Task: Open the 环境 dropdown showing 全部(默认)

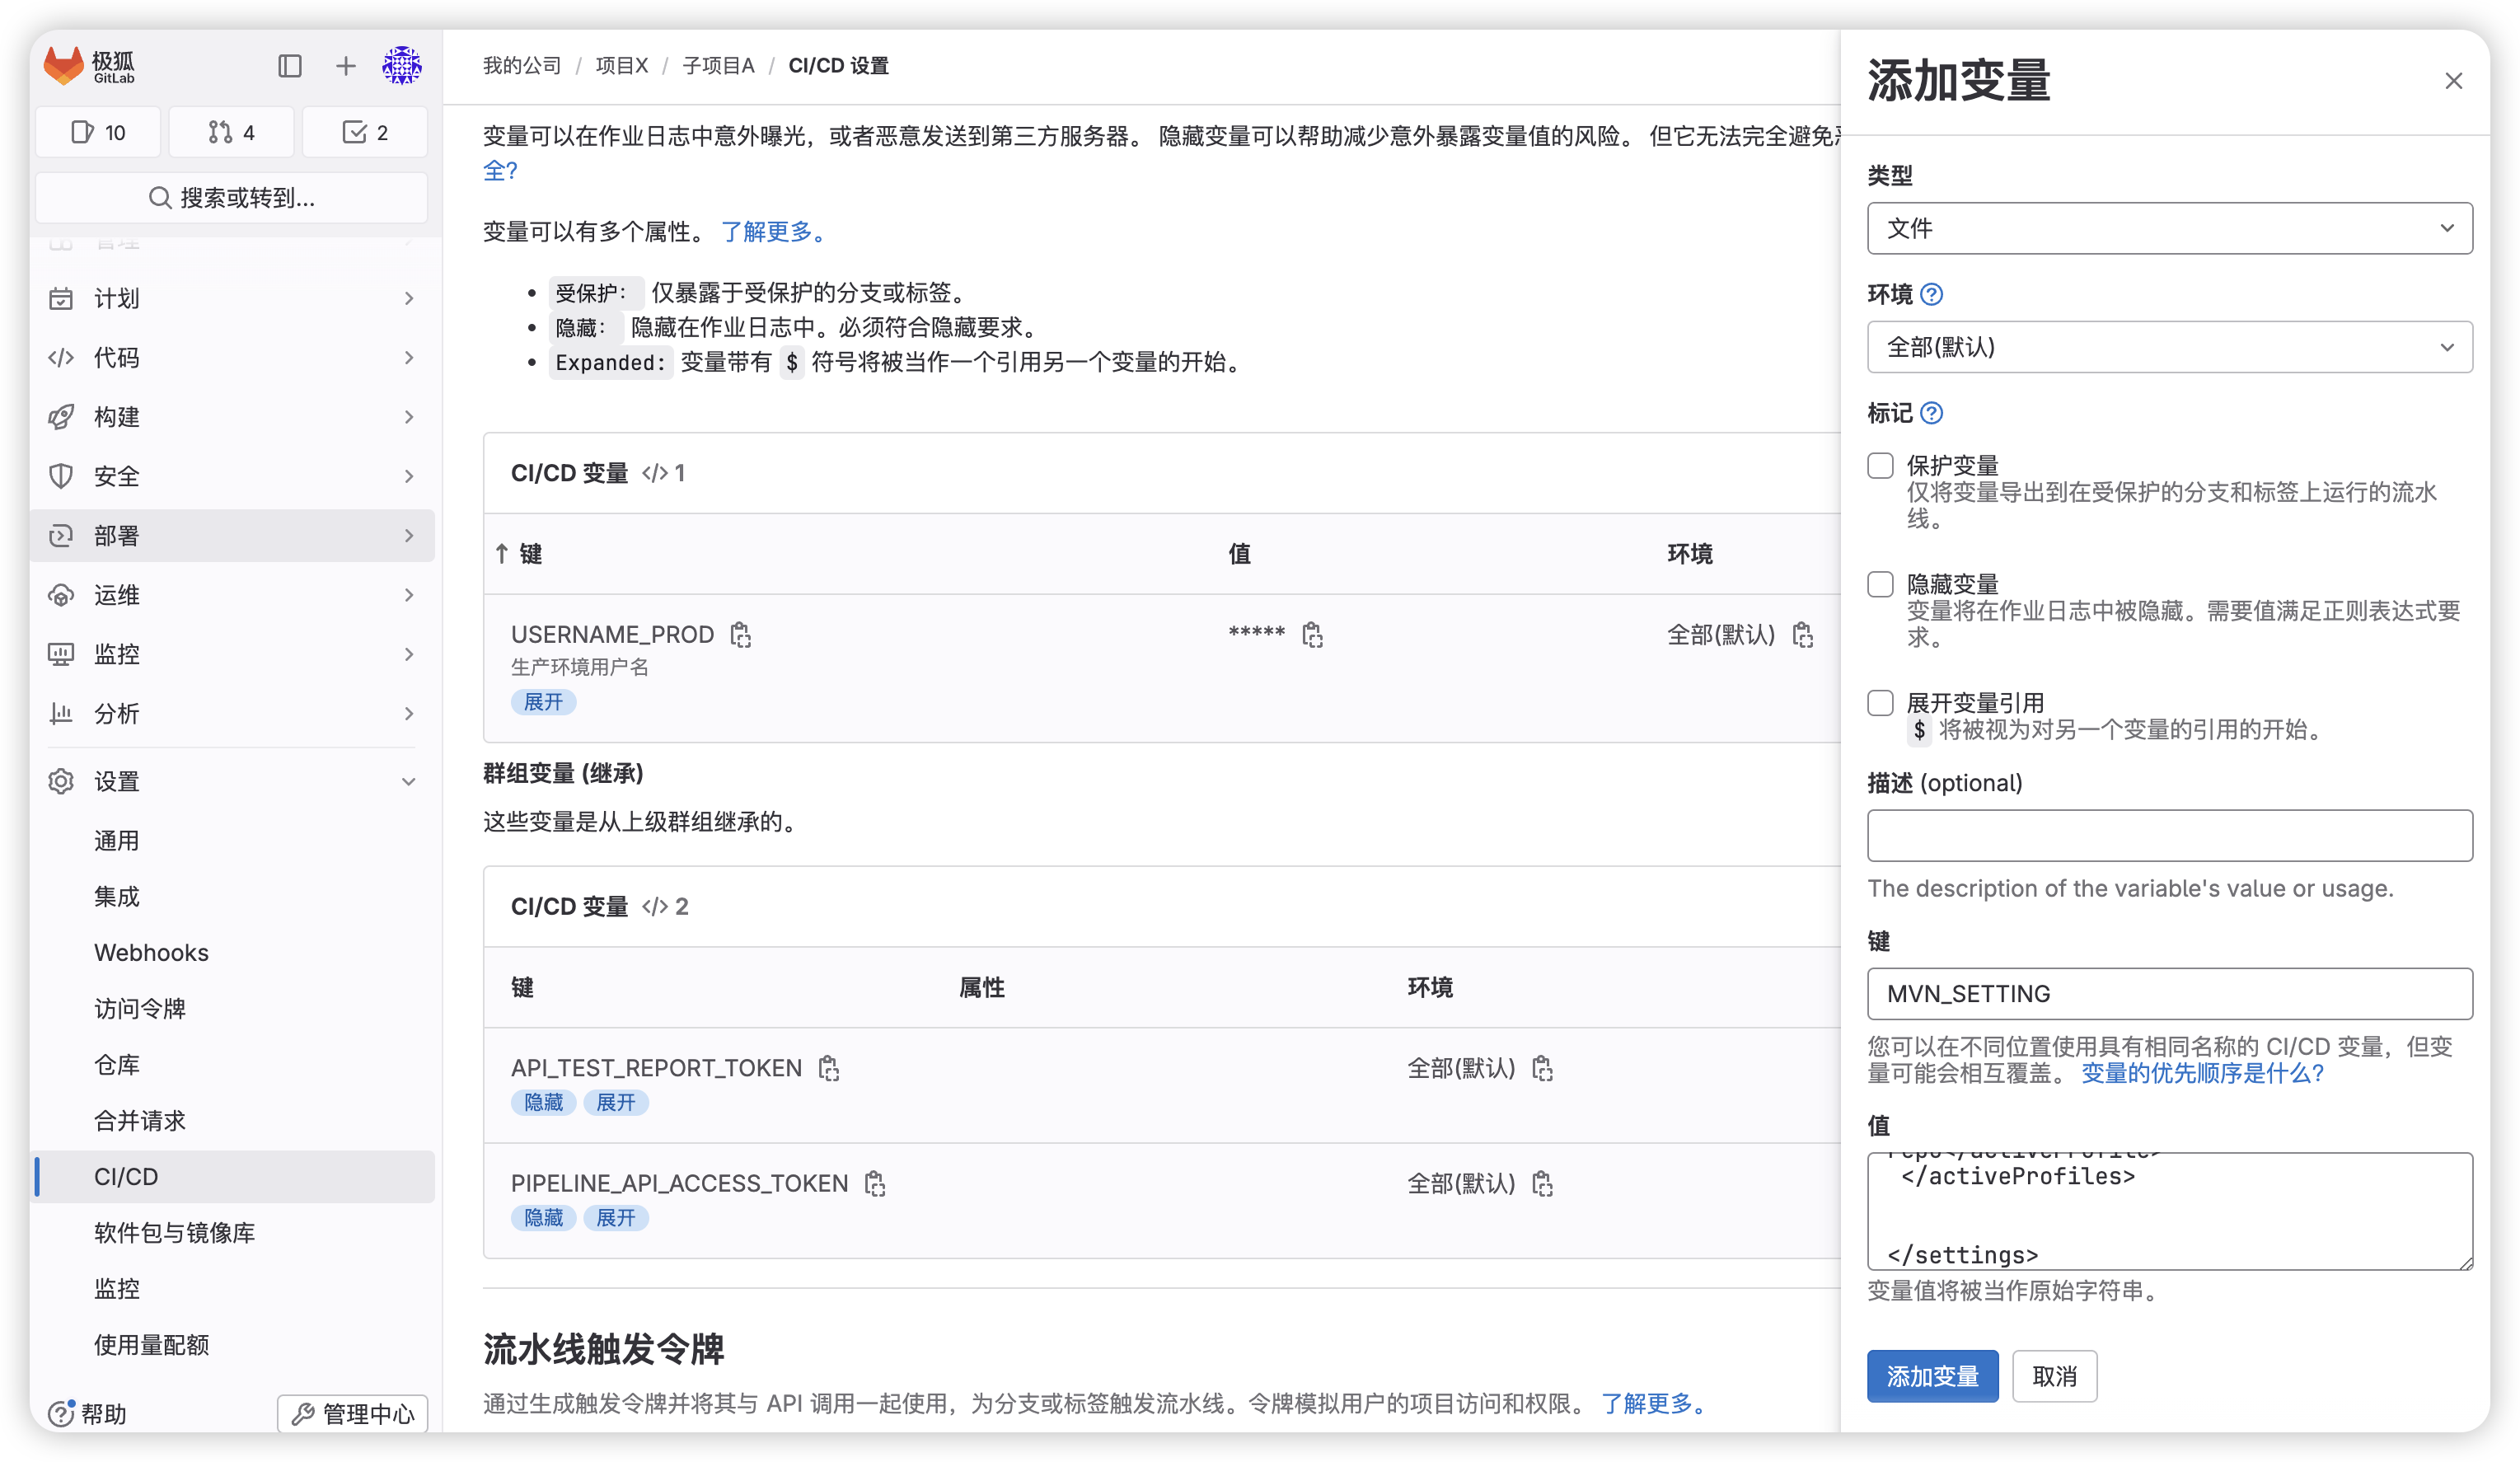Action: [x=2168, y=347]
